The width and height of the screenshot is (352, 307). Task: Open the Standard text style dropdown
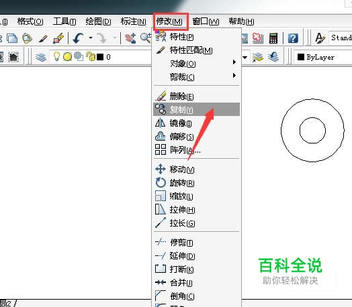pyautogui.click(x=341, y=38)
